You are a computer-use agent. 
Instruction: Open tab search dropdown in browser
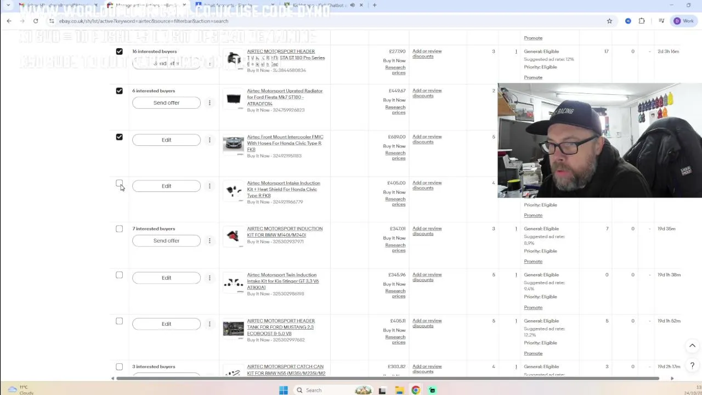(x=8, y=5)
